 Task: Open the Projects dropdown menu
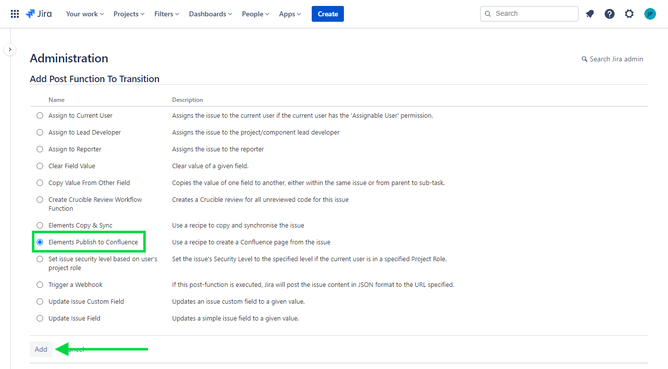(x=129, y=14)
